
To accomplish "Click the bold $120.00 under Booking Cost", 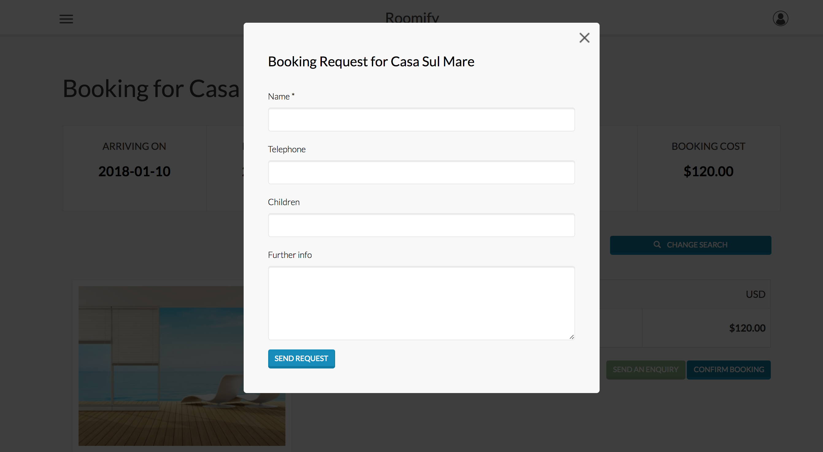I will pos(708,171).
